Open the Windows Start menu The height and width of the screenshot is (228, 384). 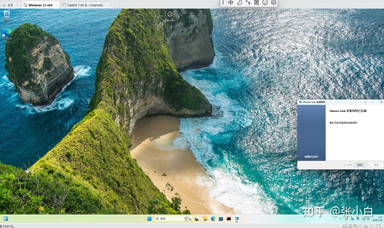point(149,219)
